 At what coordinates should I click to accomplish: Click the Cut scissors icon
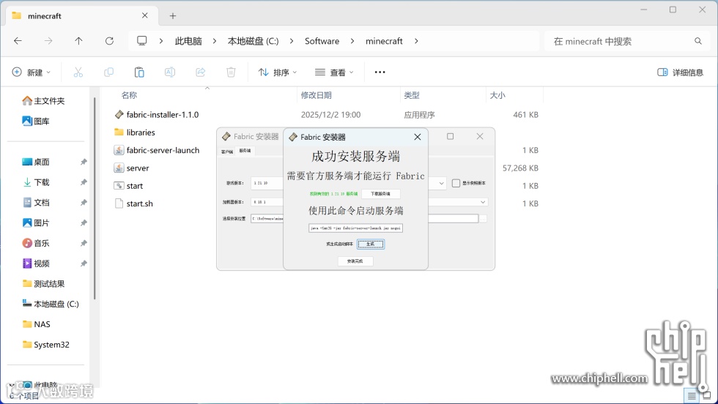pyautogui.click(x=78, y=72)
